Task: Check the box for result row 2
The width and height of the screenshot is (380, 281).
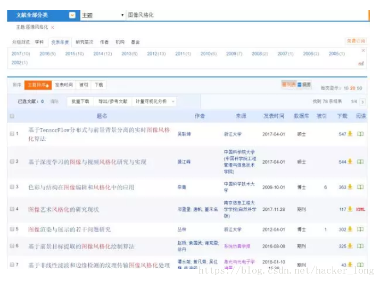Action: tap(12, 161)
